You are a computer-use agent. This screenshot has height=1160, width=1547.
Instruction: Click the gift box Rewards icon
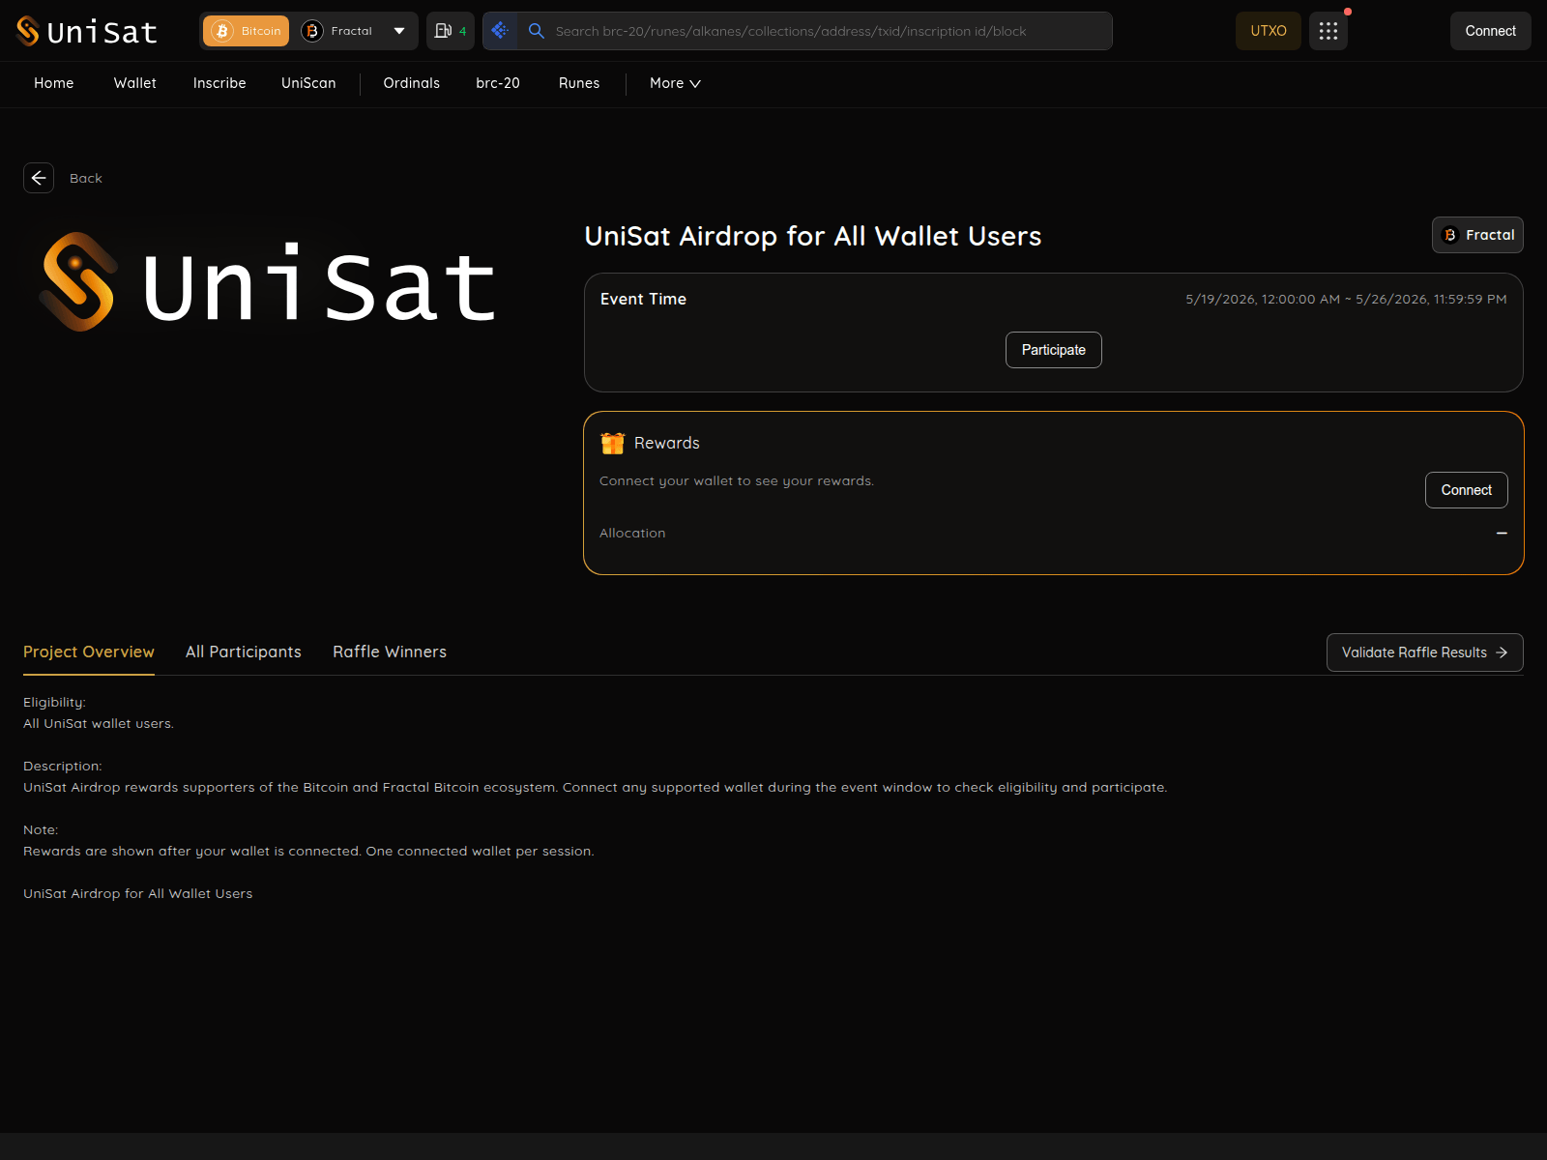click(x=613, y=443)
